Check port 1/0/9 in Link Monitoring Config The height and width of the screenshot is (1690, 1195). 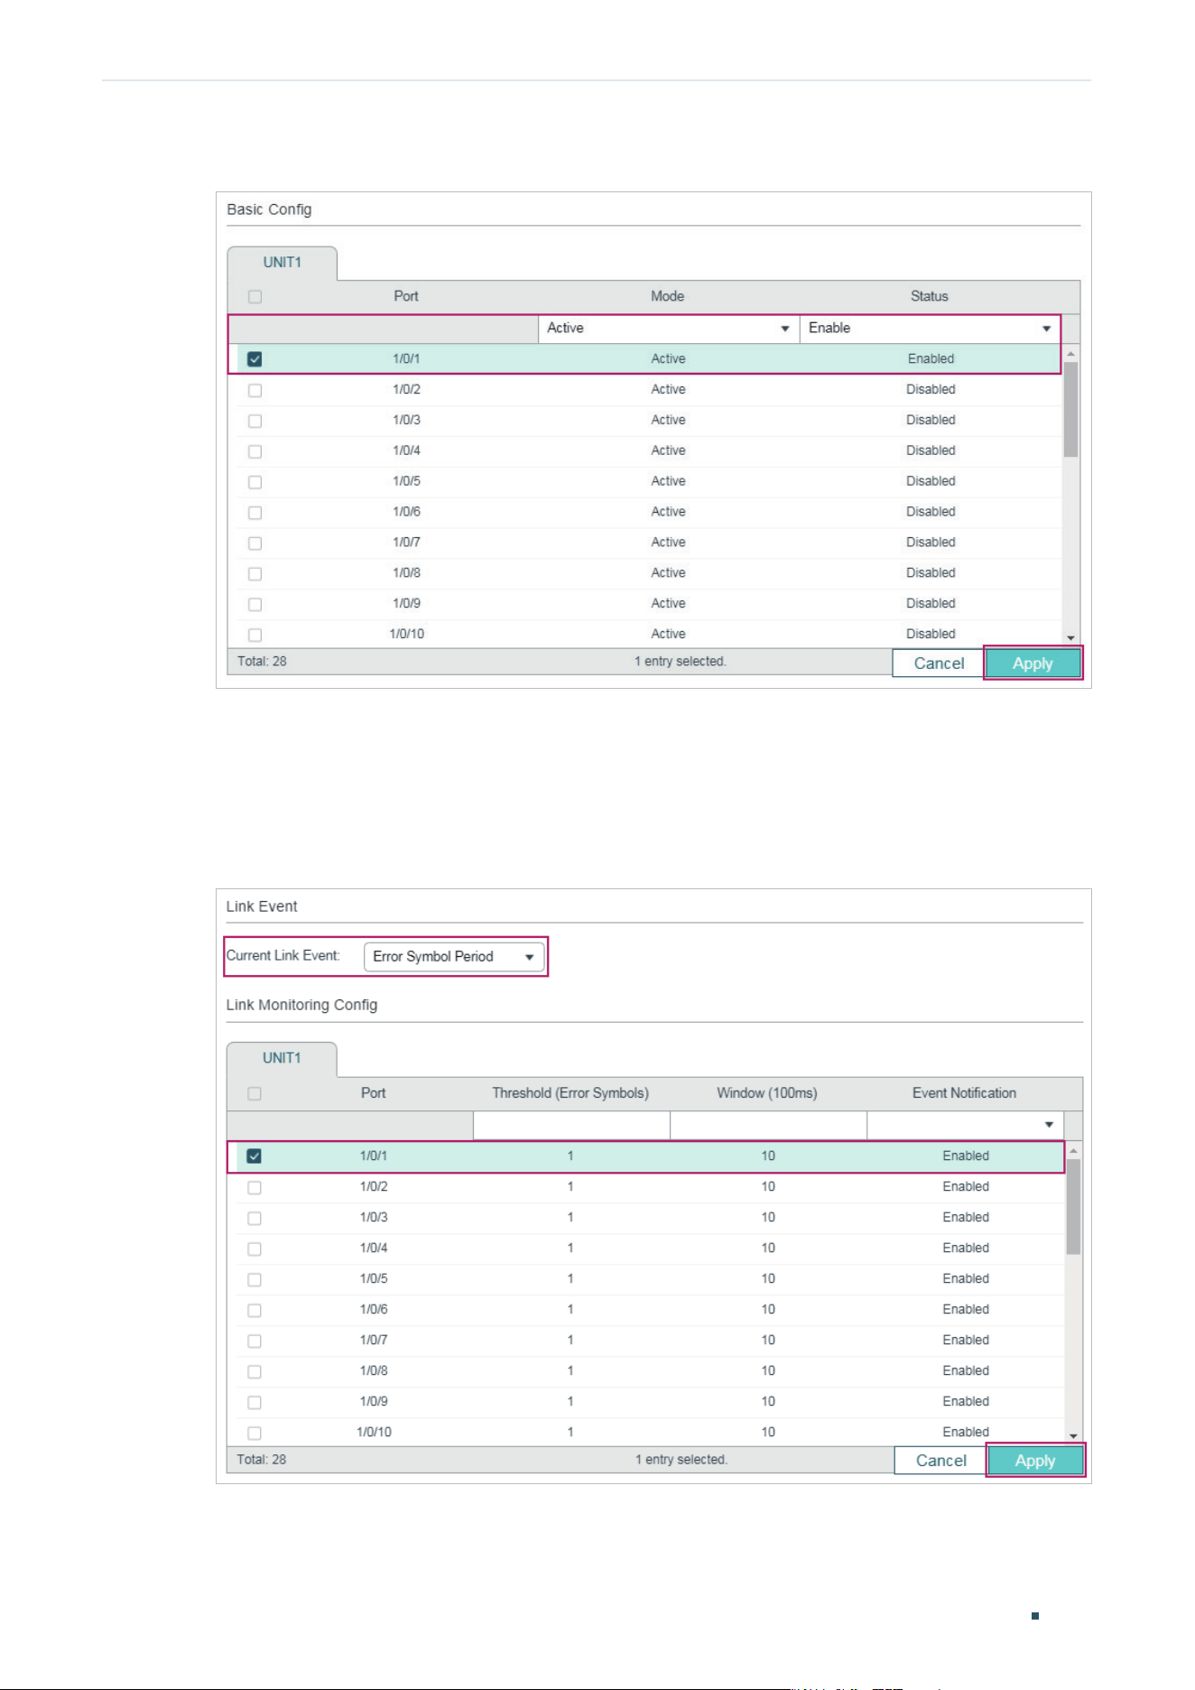[x=255, y=1402]
